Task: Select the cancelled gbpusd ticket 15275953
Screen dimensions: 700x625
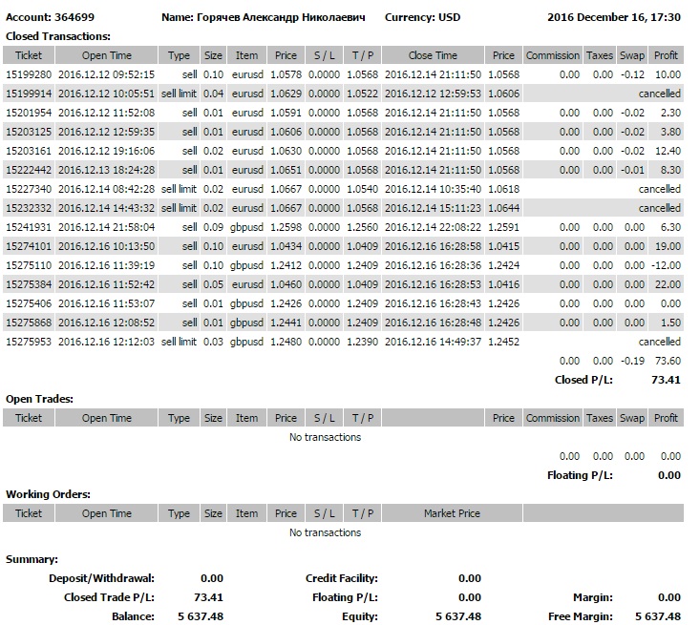Action: [x=343, y=342]
